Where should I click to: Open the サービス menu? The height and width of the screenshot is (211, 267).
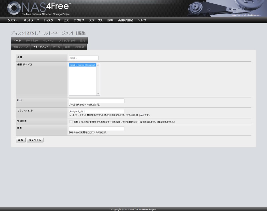[x=63, y=20]
